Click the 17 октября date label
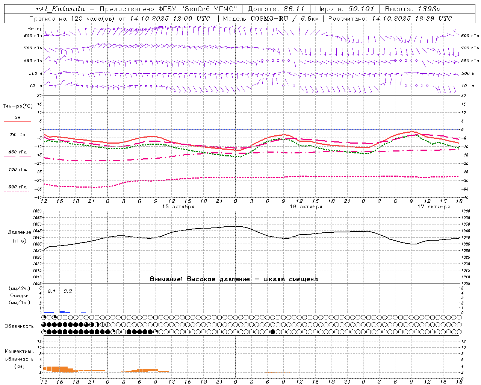 click(434, 207)
